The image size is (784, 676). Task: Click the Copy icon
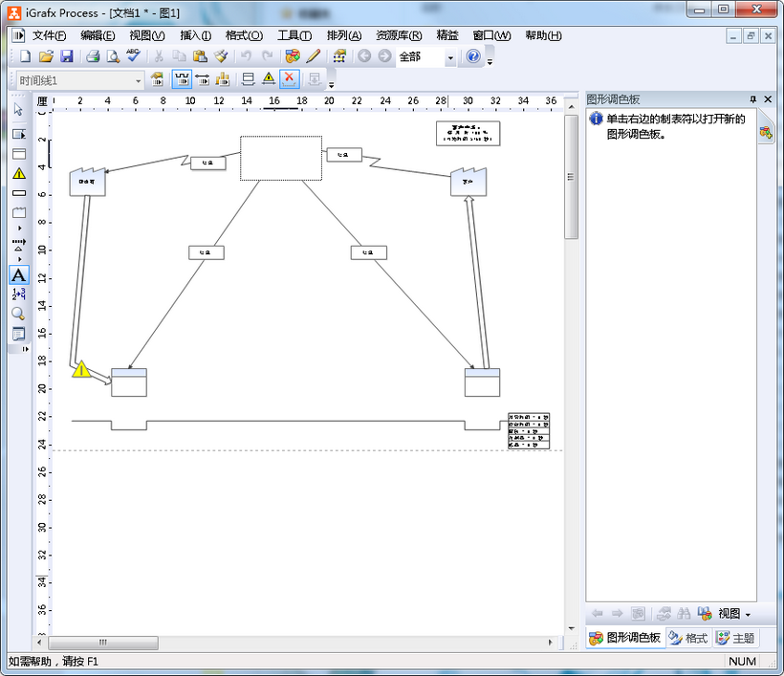(x=179, y=56)
